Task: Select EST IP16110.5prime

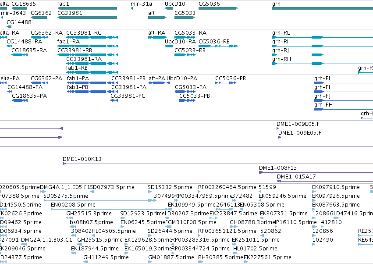Action: pyautogui.click(x=296, y=227)
